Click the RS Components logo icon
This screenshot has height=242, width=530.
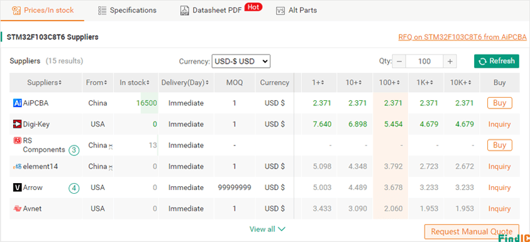coord(17,140)
